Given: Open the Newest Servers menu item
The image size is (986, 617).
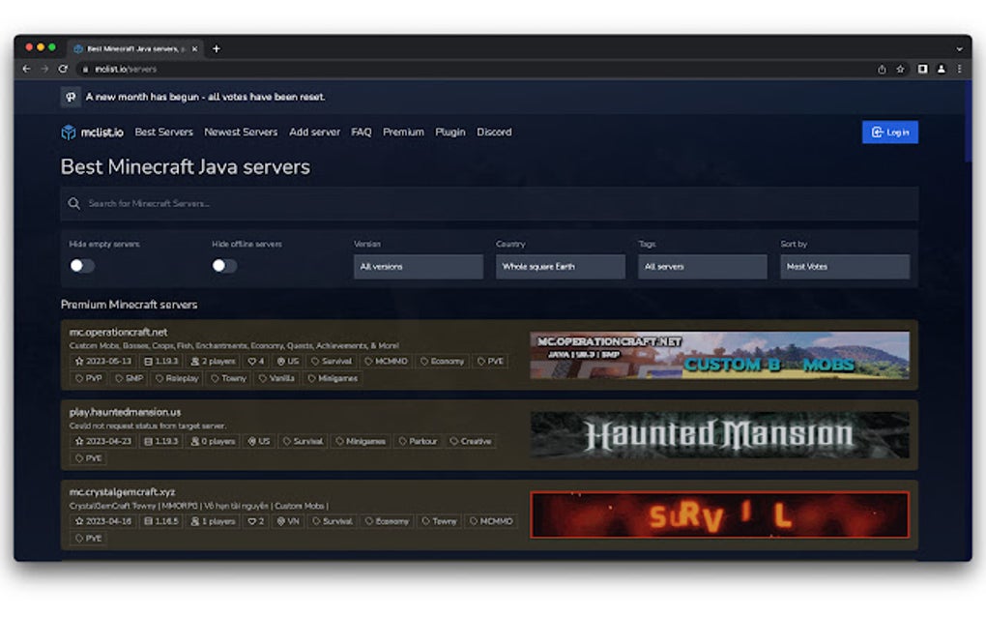Looking at the screenshot, I should tap(241, 132).
